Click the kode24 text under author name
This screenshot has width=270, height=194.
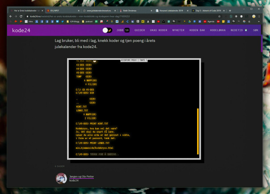point(74,181)
